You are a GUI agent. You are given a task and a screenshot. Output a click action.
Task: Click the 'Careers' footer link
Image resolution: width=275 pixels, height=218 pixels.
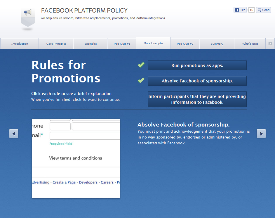[107, 182]
